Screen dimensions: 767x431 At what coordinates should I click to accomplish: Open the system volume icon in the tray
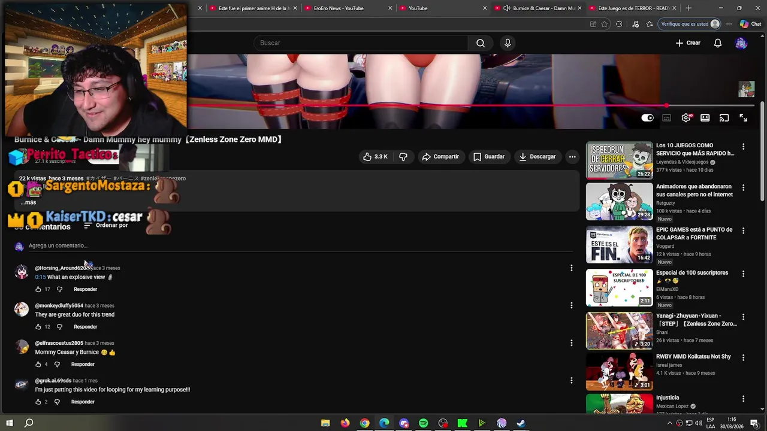coord(699,423)
